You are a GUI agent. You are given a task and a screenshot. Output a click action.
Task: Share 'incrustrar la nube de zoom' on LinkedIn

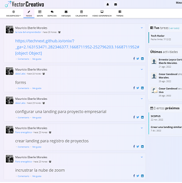coord(142,176)
